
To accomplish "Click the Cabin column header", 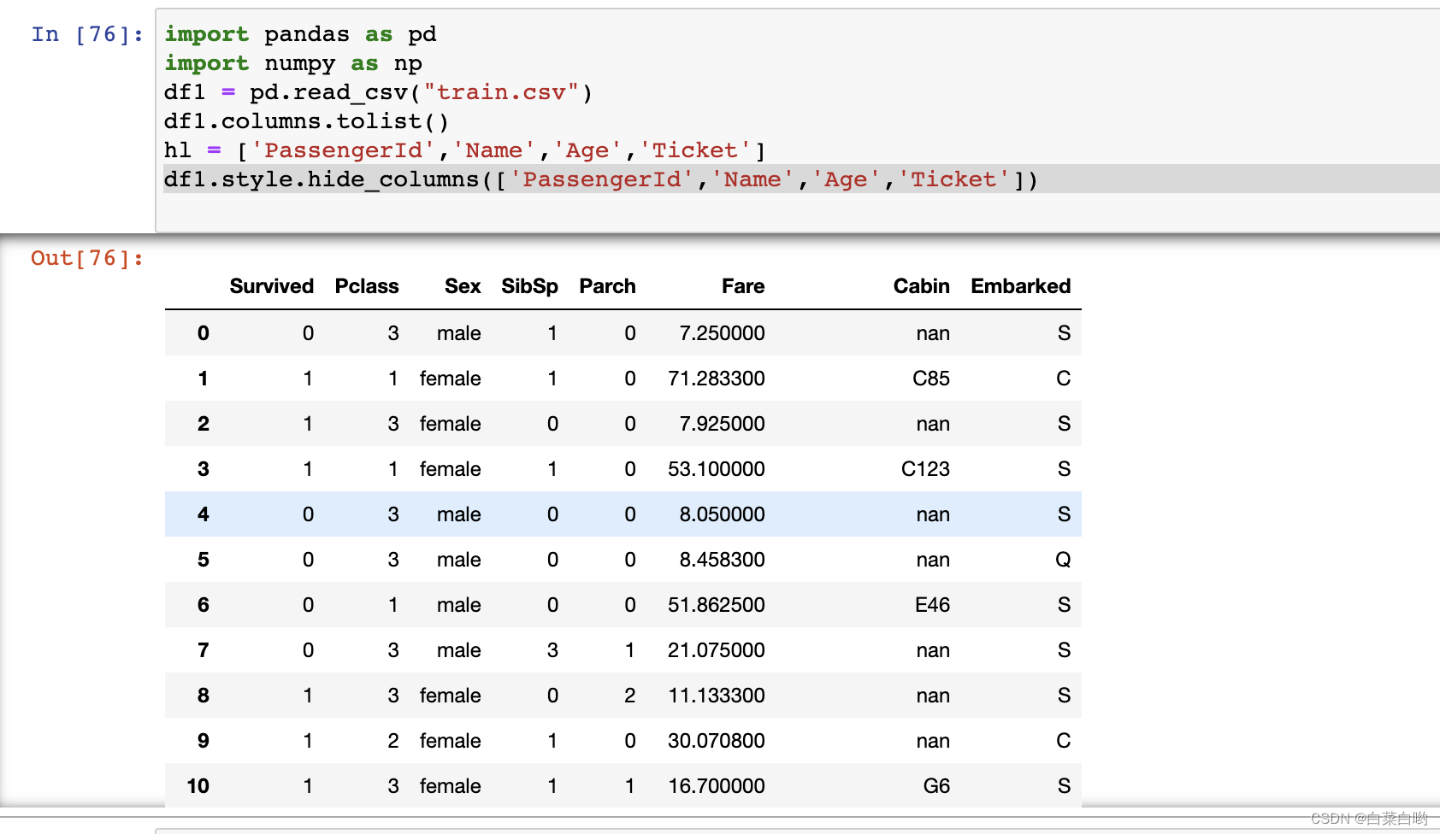I will click(921, 286).
